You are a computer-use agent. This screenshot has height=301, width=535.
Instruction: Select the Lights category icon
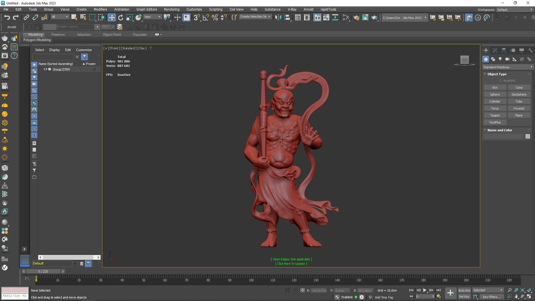(500, 59)
